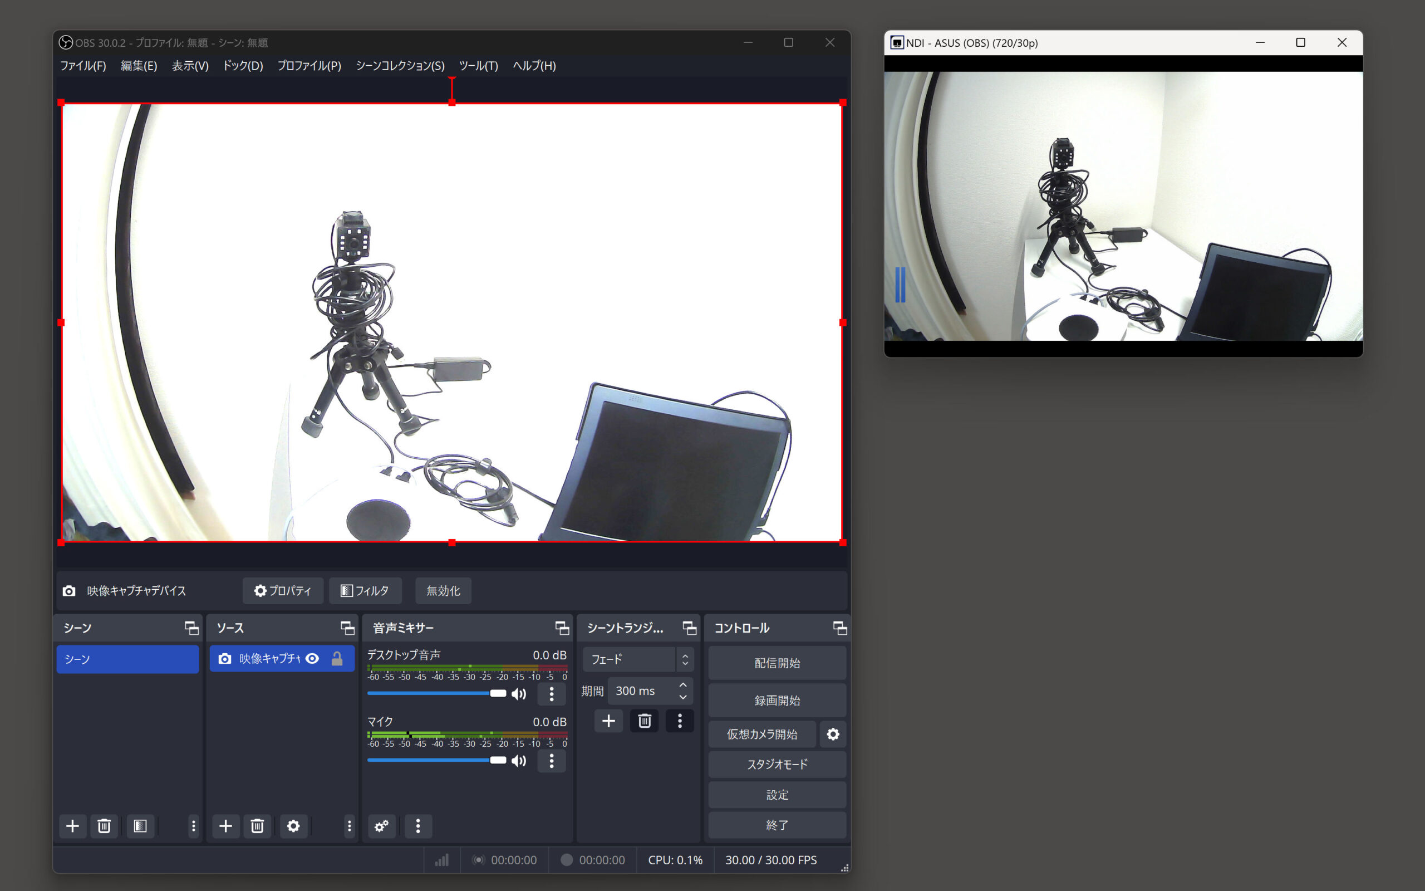Open the ツール(T) menu
The height and width of the screenshot is (891, 1425).
point(478,65)
